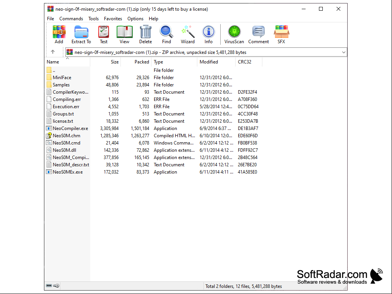Sort by the Packed column header
The image size is (392, 294).
tap(136, 62)
